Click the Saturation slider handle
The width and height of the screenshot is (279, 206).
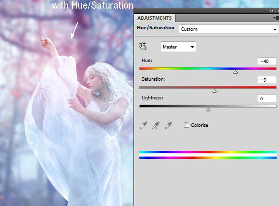(214, 91)
